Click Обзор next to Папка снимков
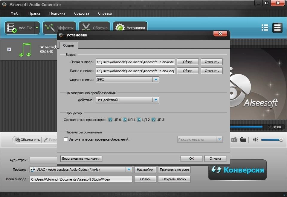Image resolution: width=287 pixels, height=197 pixels. coord(188,71)
